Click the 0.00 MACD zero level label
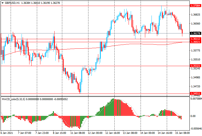Screen dimensions: 202x136 click(193, 116)
